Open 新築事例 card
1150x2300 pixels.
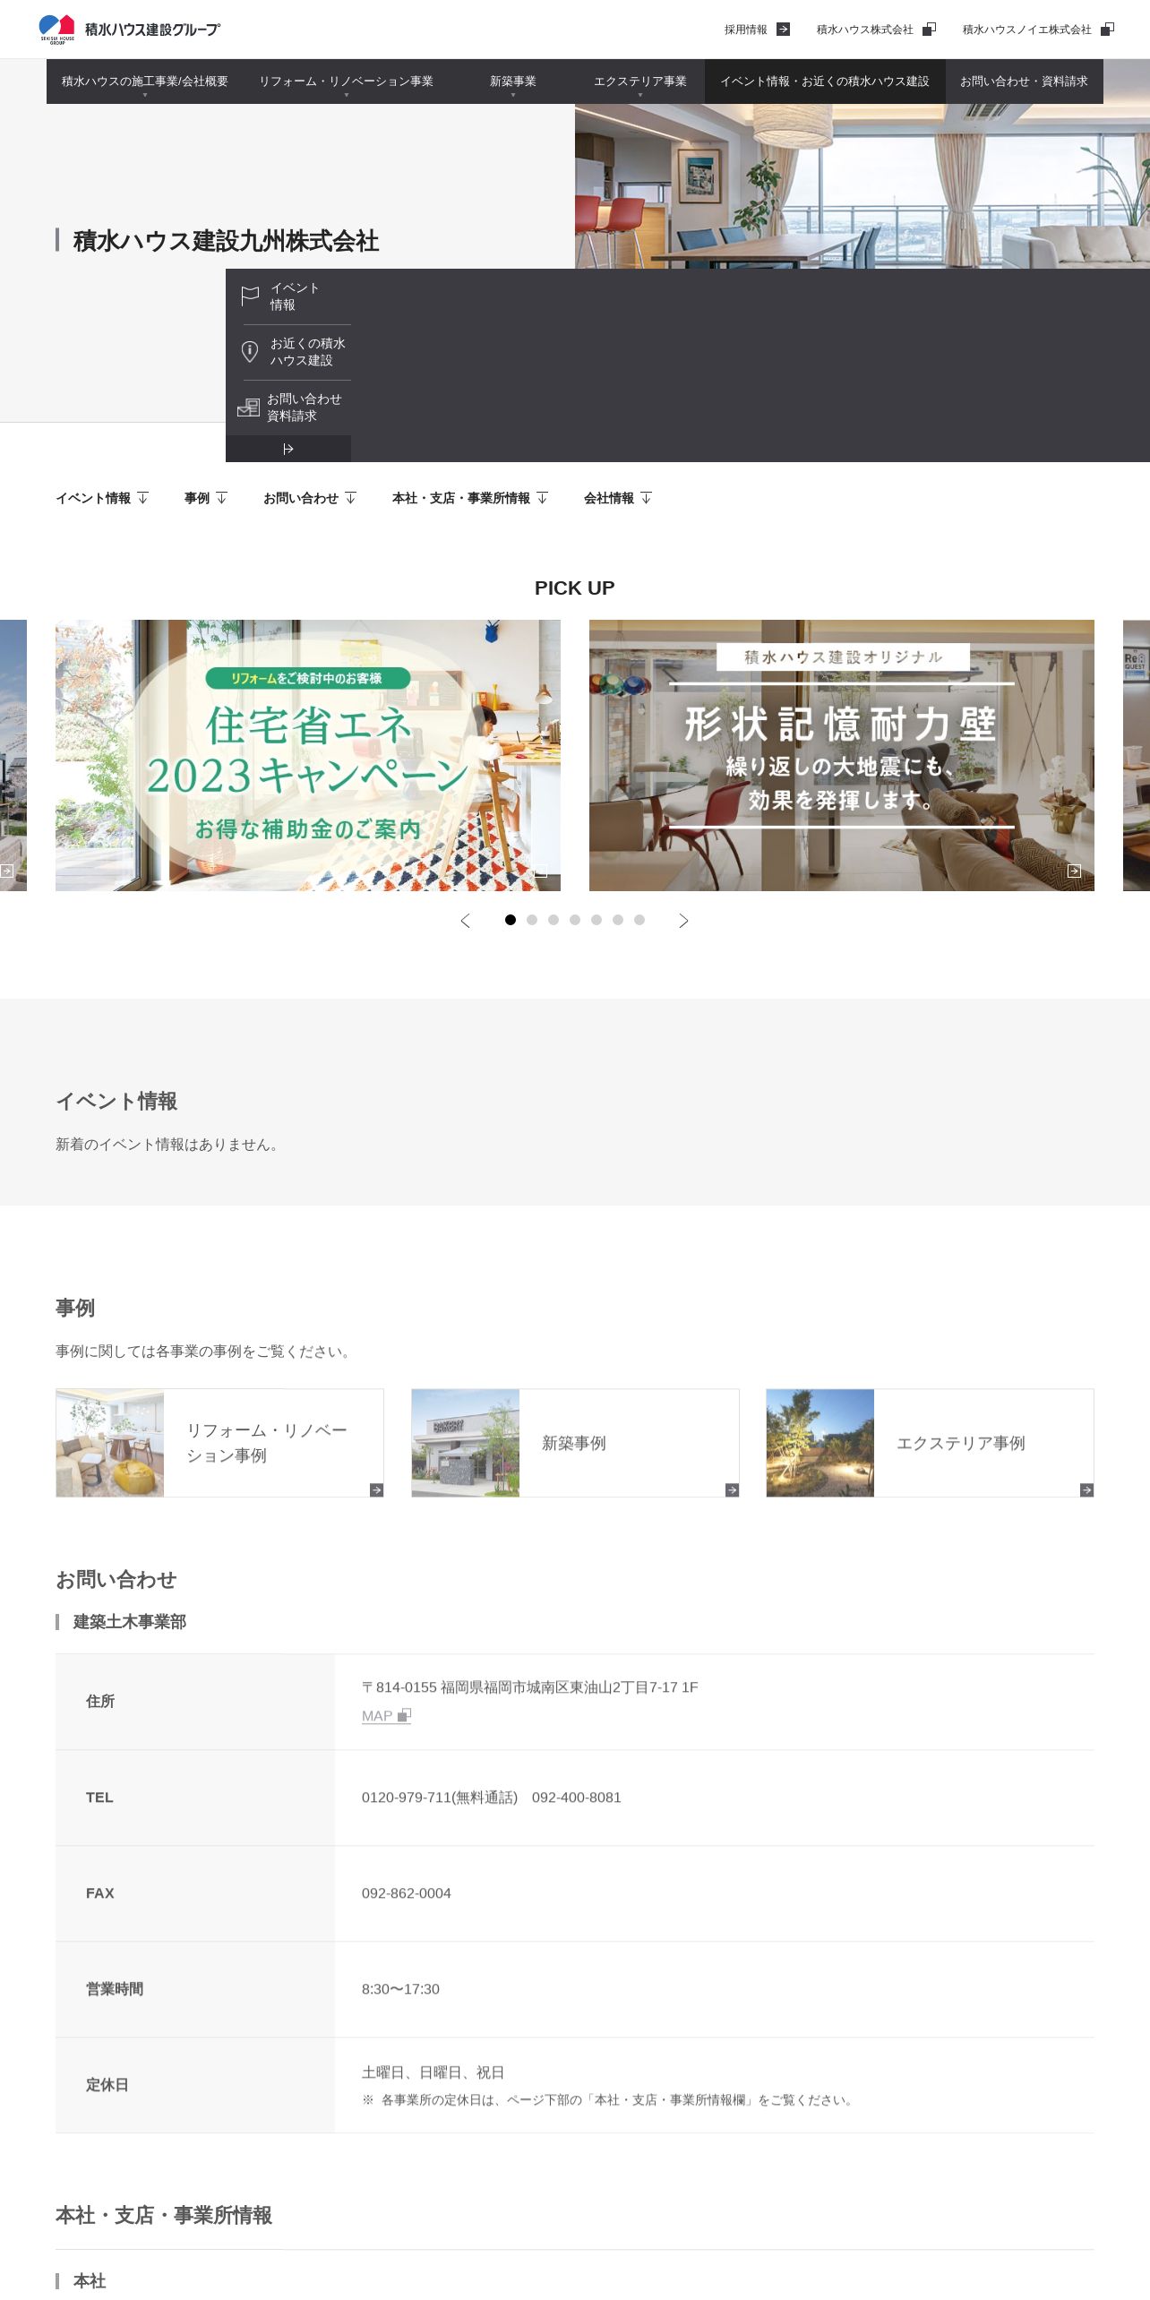(575, 1443)
